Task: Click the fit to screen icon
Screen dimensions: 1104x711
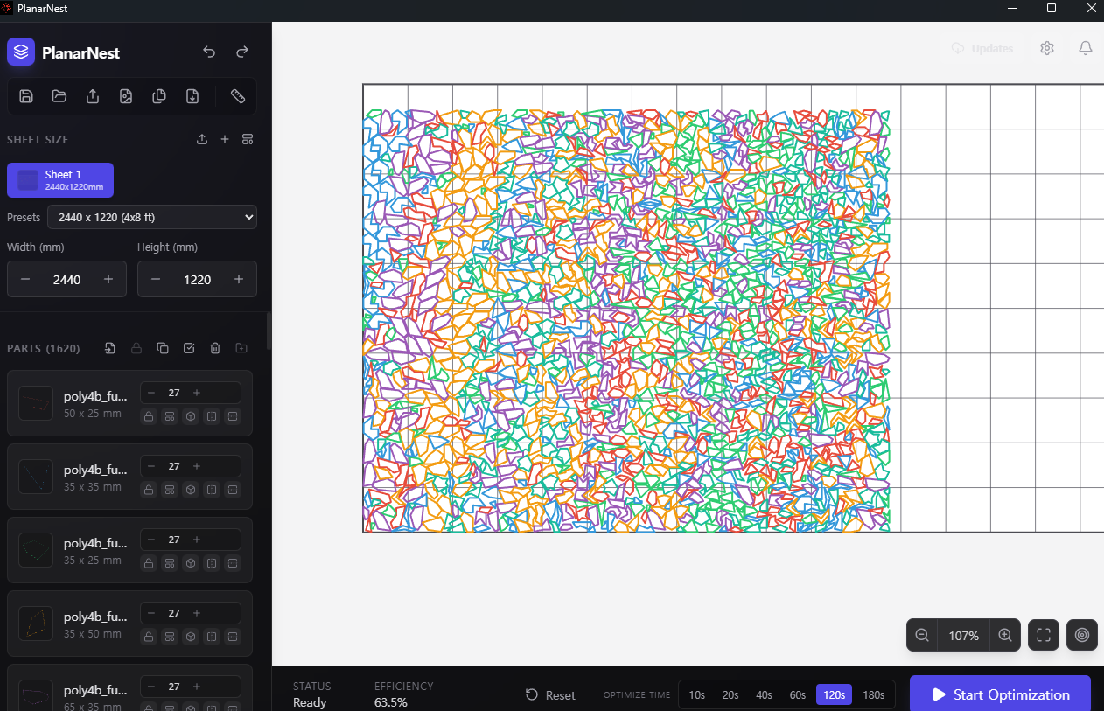Action: 1043,636
